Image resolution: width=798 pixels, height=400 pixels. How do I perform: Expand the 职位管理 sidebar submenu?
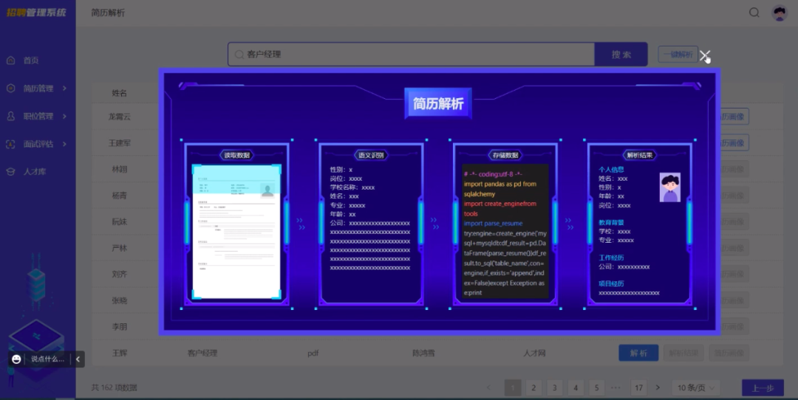tap(65, 116)
